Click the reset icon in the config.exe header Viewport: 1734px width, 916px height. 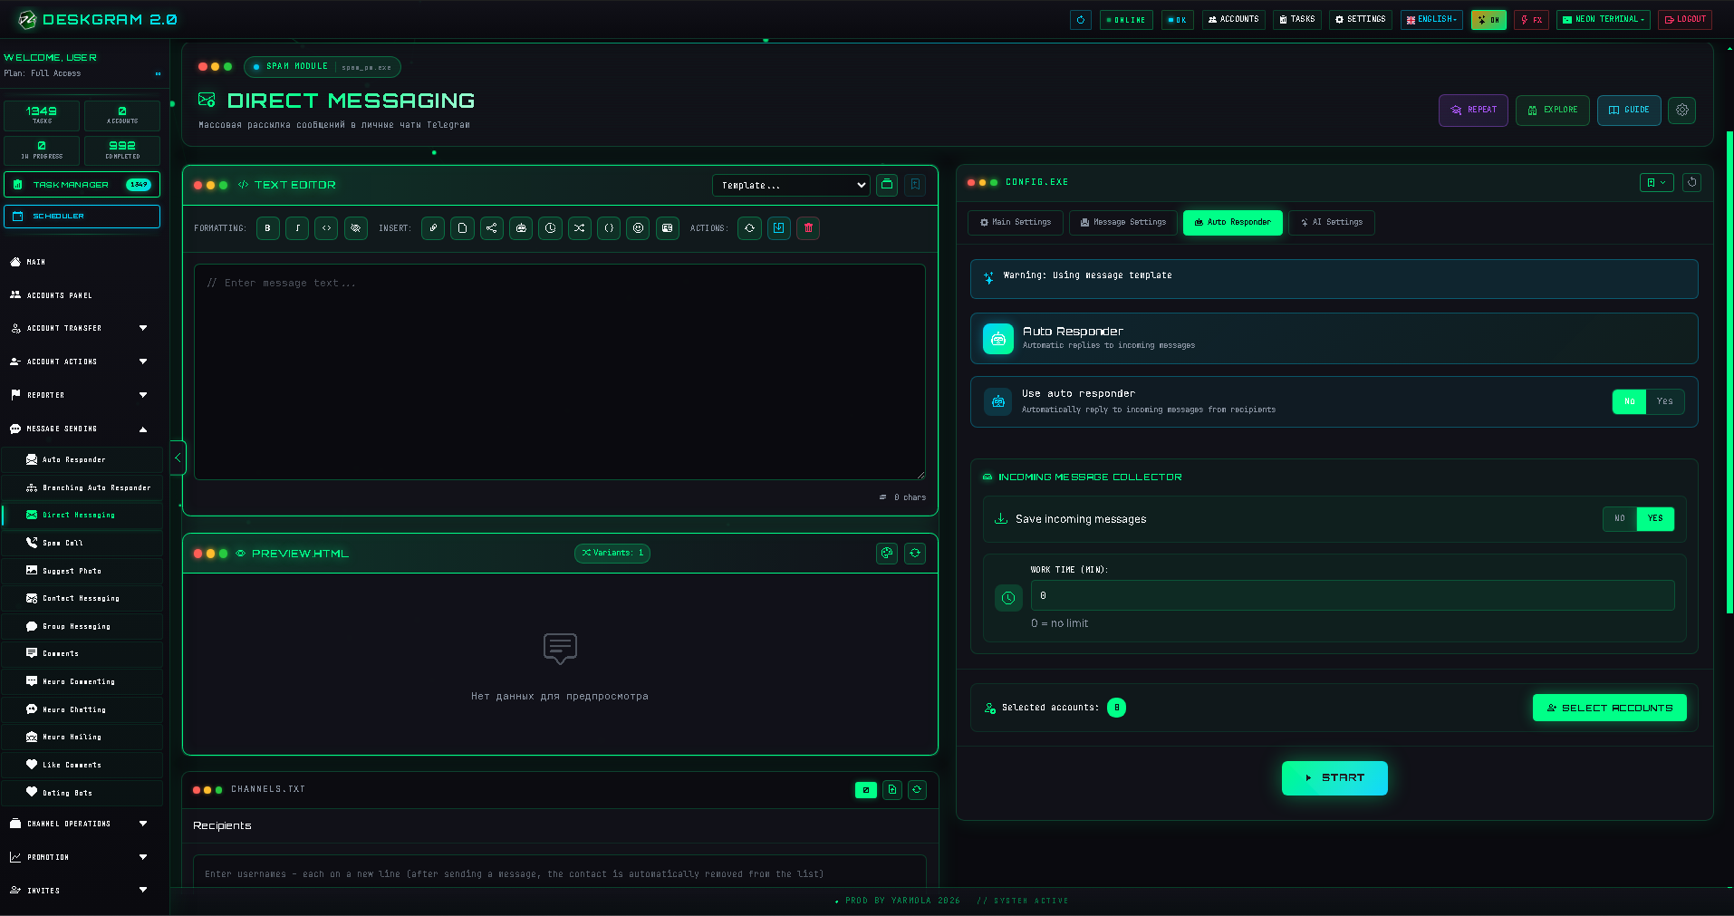coord(1691,182)
